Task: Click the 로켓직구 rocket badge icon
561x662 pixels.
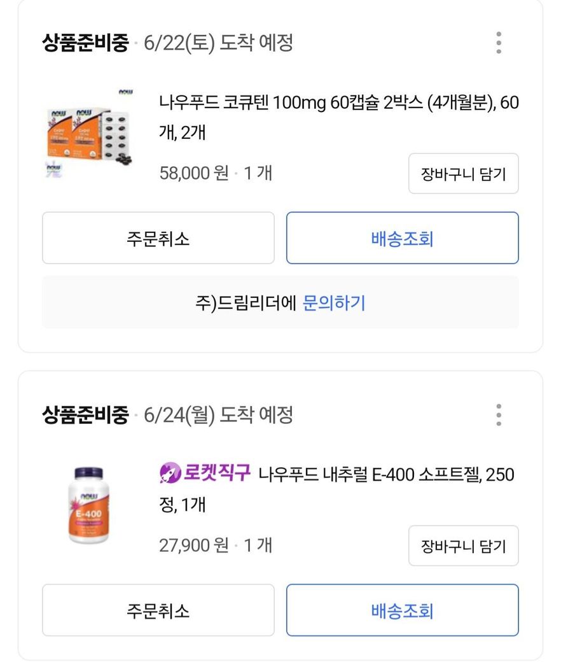Action: [x=170, y=473]
